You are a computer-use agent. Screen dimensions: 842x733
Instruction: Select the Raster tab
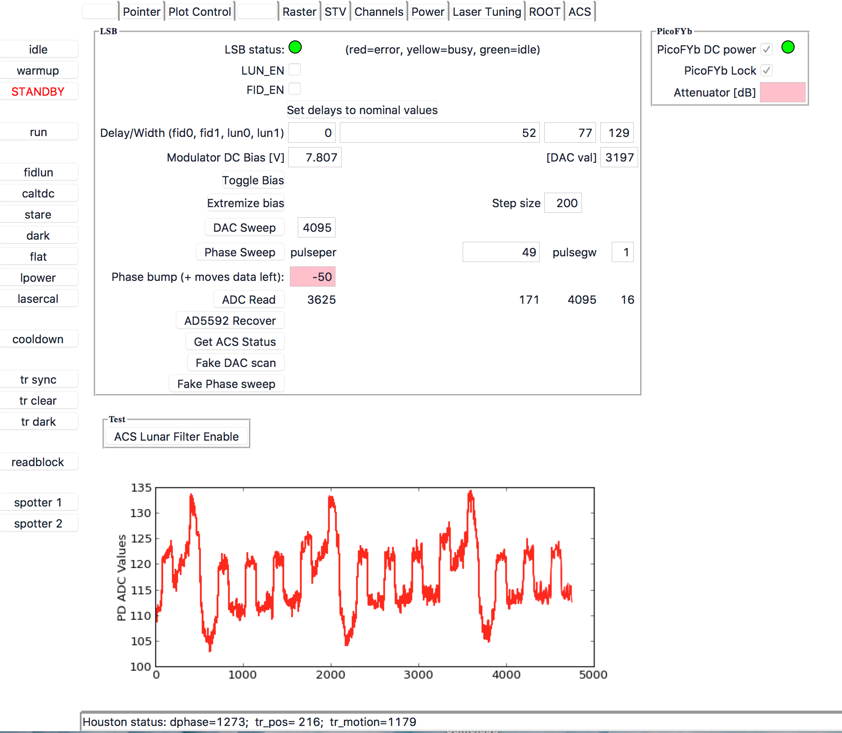pyautogui.click(x=299, y=12)
